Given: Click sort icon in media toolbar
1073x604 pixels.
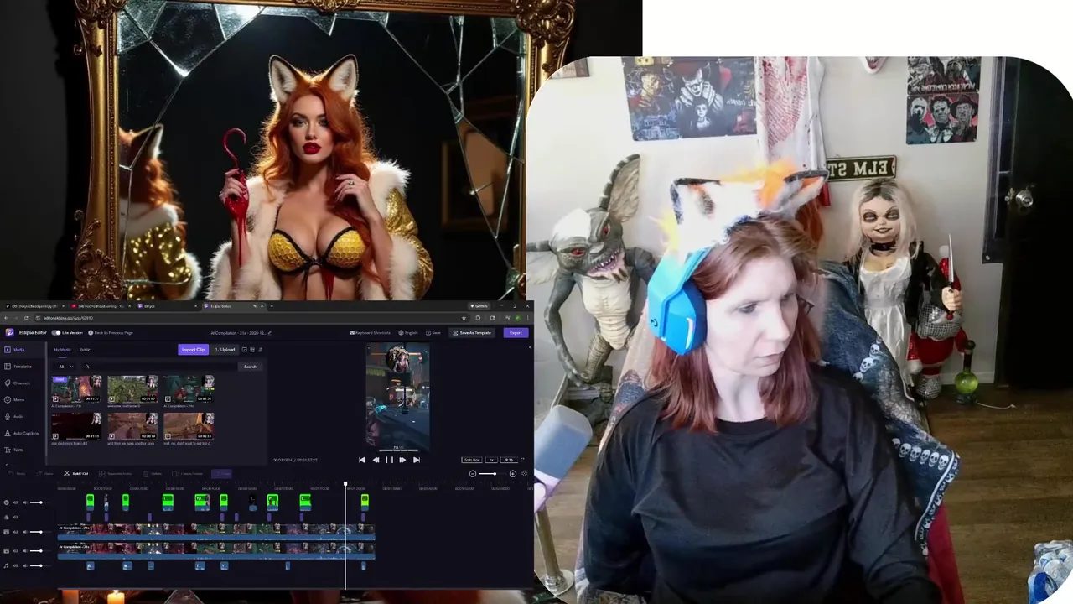Looking at the screenshot, I should (x=260, y=350).
